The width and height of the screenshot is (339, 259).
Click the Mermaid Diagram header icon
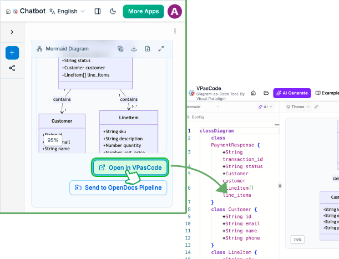click(39, 49)
